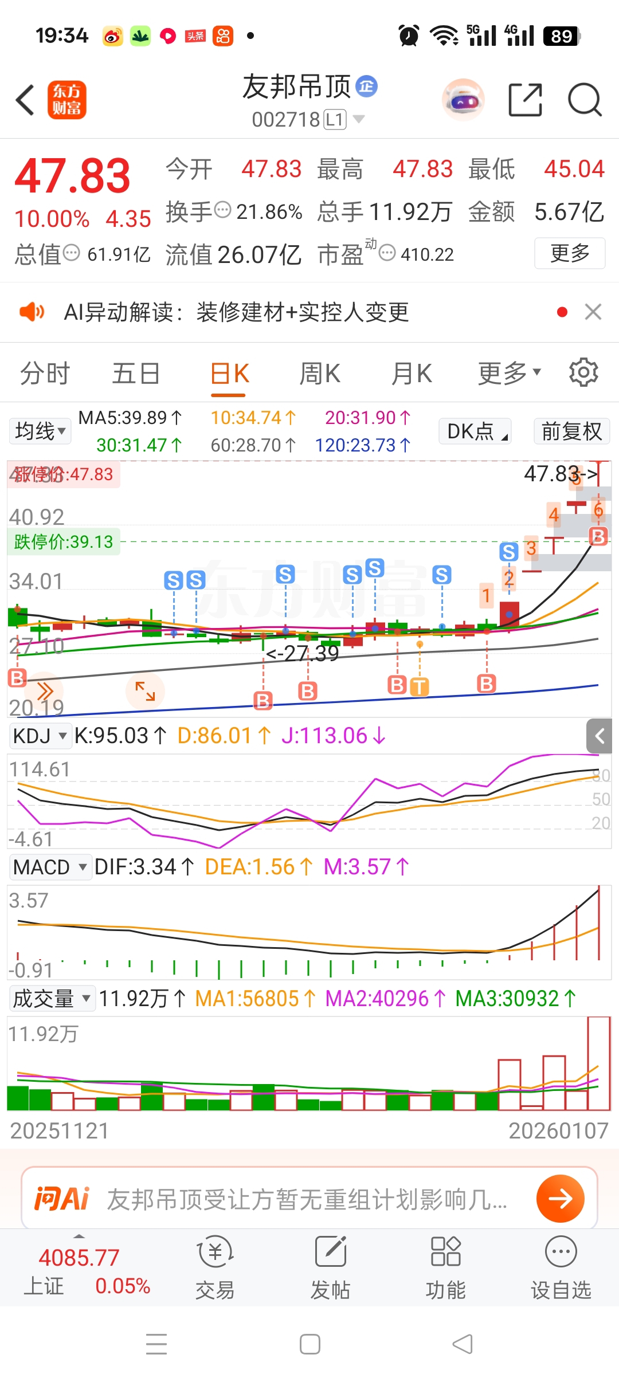Tap the 设自选 ellipsis icon
This screenshot has width=619, height=1382.
tap(561, 1251)
